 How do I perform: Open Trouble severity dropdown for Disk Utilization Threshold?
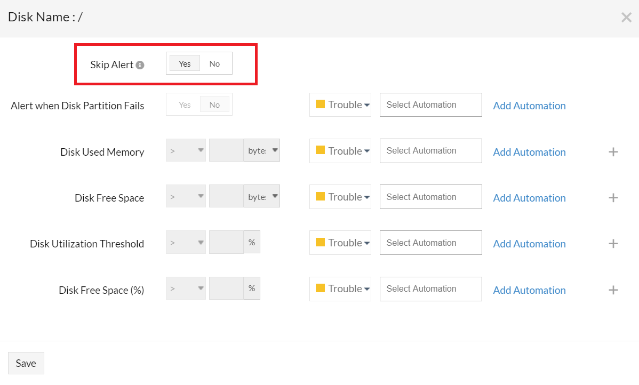(x=340, y=243)
